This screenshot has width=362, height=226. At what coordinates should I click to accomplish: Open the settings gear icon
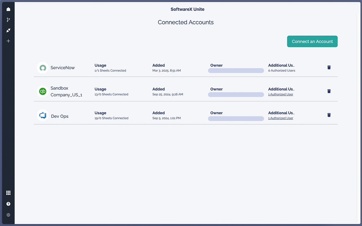click(x=8, y=215)
